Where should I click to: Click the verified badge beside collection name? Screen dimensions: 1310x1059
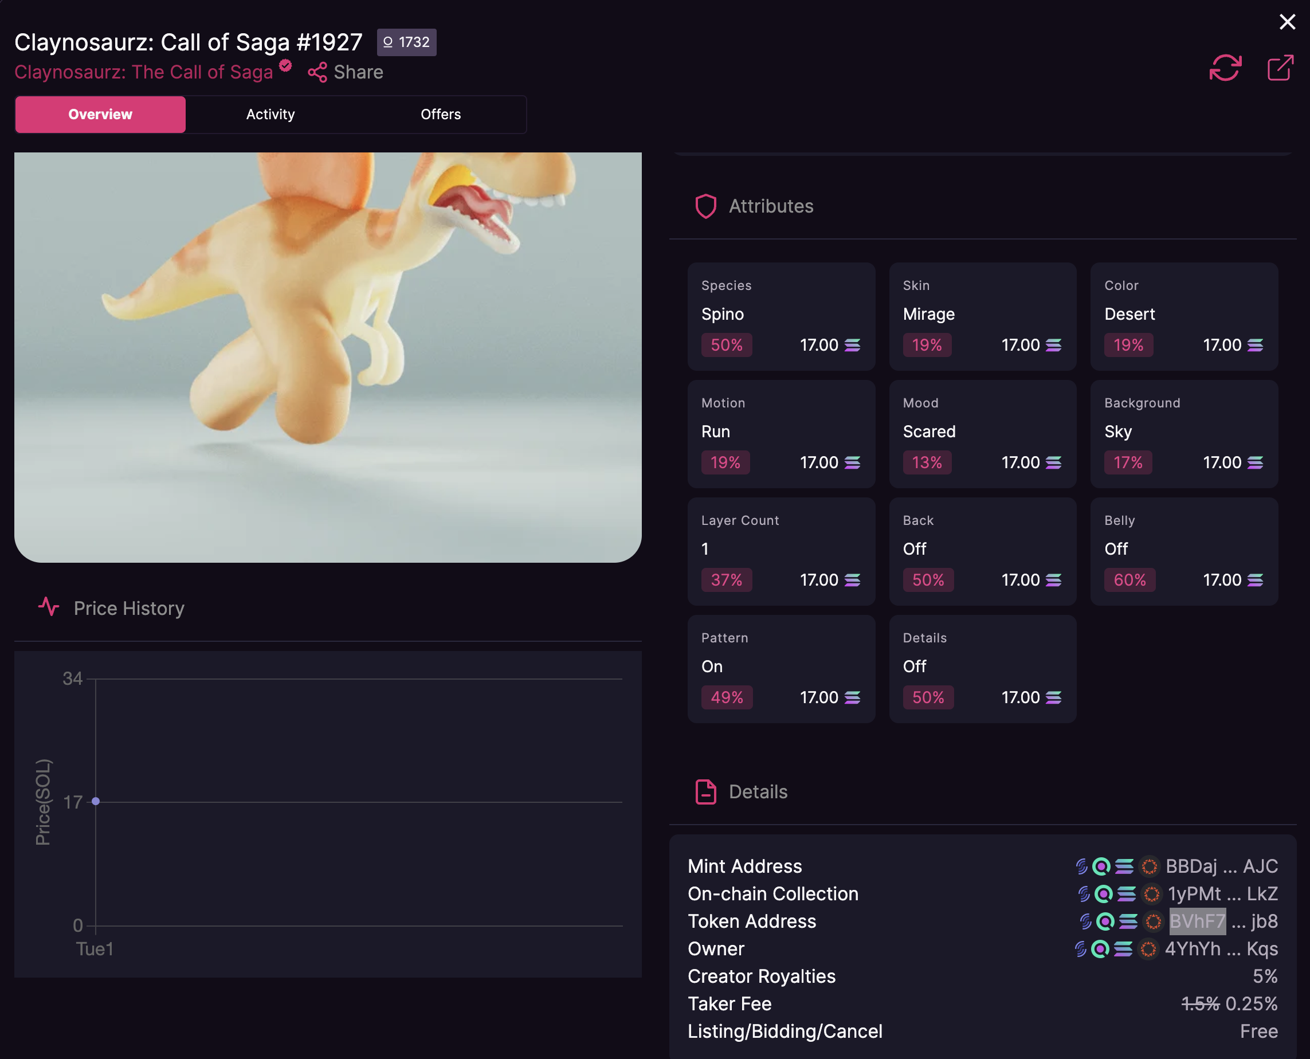[x=285, y=65]
